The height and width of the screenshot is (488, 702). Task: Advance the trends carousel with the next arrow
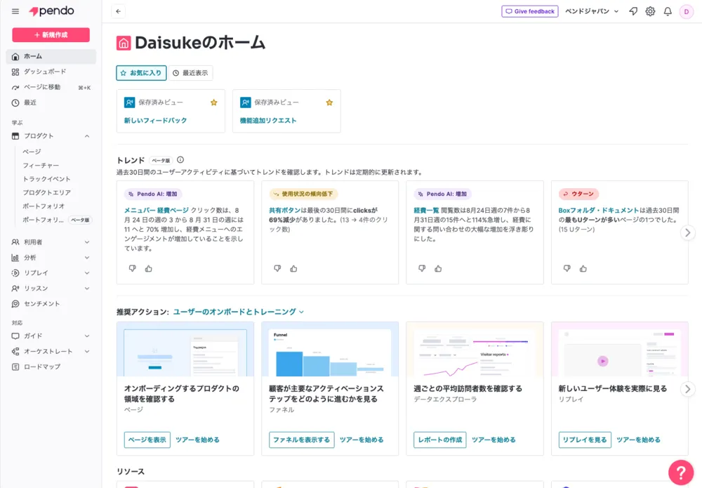[687, 232]
